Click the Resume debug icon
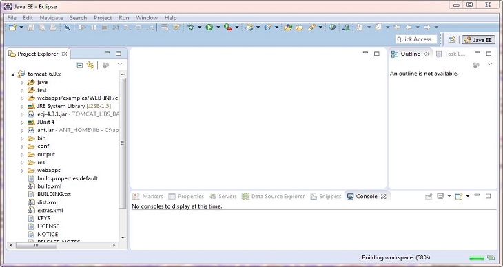This screenshot has height=267, width=503. [82, 28]
